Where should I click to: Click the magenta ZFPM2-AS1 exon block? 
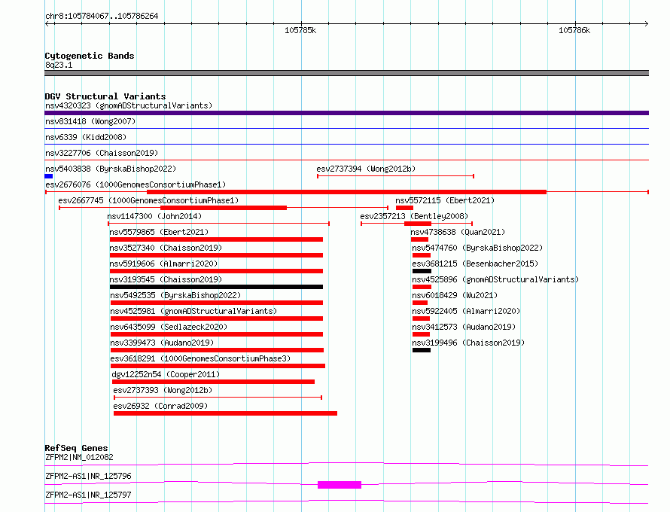coord(340,485)
